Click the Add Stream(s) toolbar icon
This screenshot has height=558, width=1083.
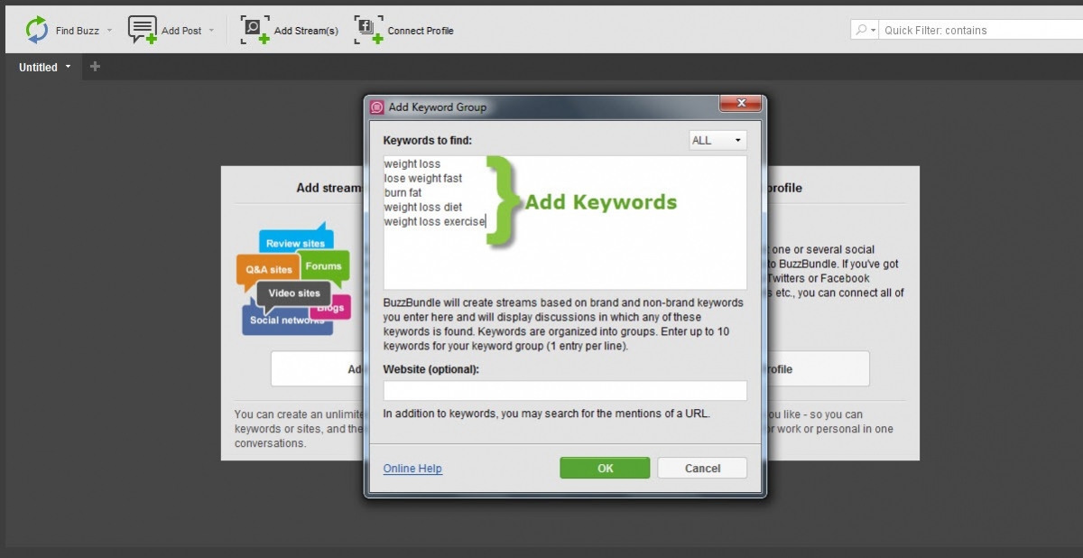coord(255,30)
